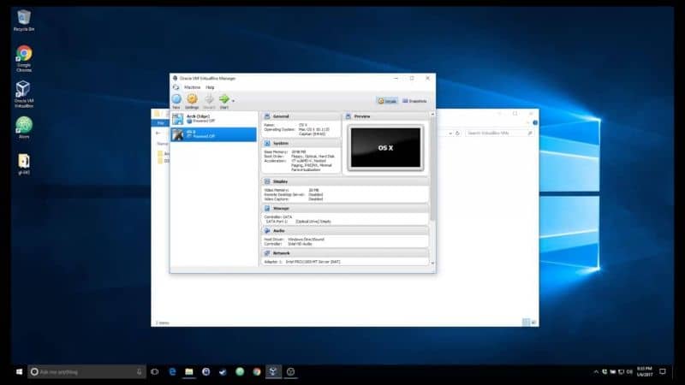Click the taskbar clock
This screenshot has width=685, height=385.
click(x=645, y=372)
